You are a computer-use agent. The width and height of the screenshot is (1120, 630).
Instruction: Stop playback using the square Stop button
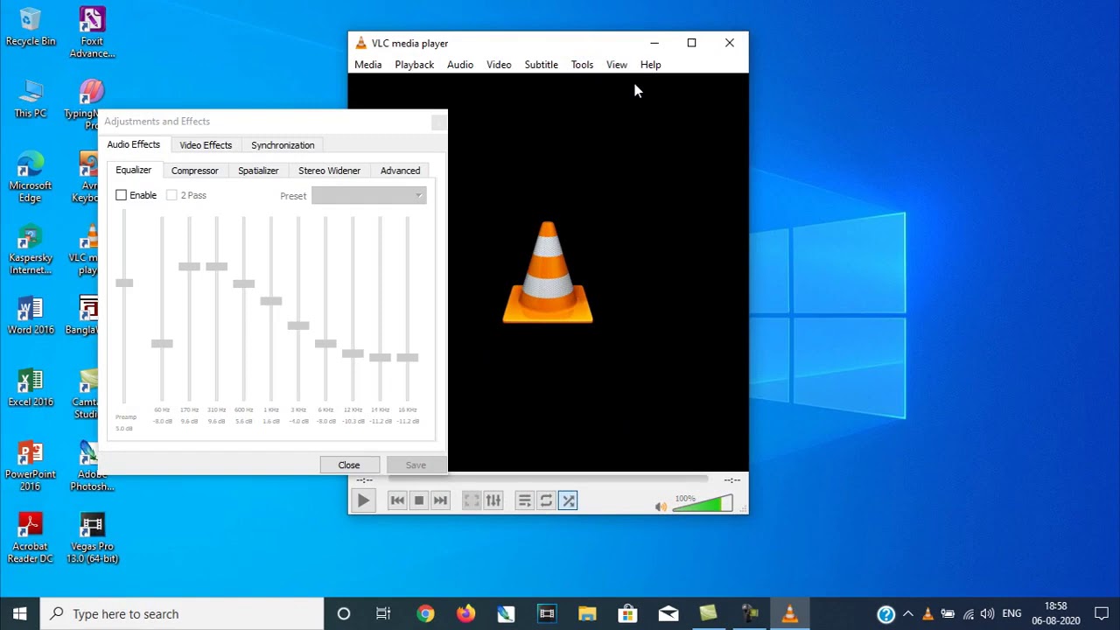[x=418, y=500]
